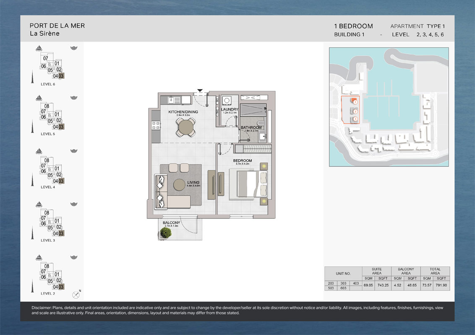Click the seashell icon beside the Level 5 diagram
This screenshot has width=475, height=335.
(74, 98)
